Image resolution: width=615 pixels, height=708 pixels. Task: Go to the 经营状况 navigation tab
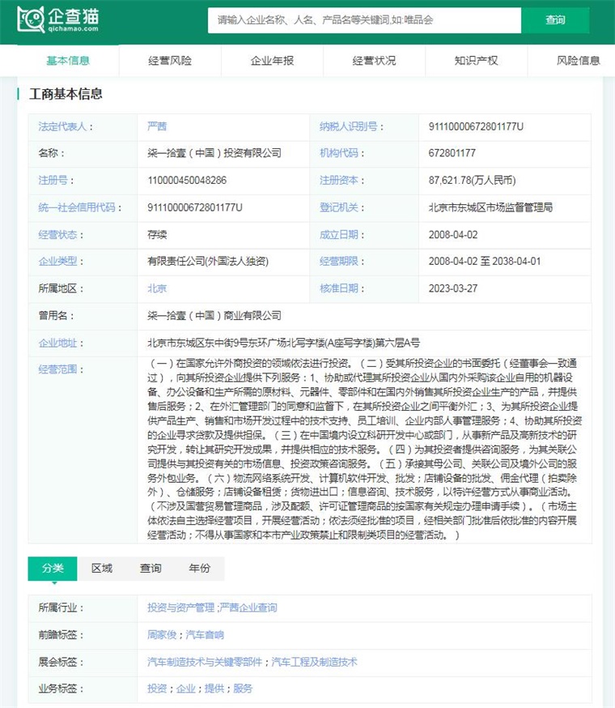pos(374,61)
